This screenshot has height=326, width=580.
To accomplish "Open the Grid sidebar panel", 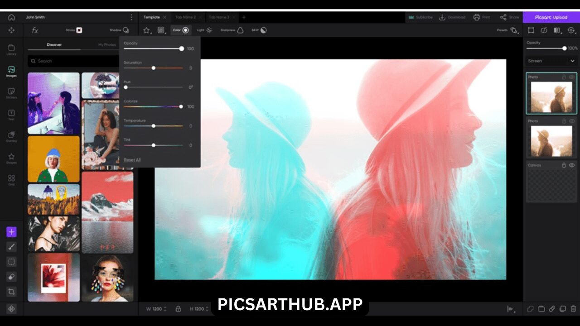I will point(11,180).
